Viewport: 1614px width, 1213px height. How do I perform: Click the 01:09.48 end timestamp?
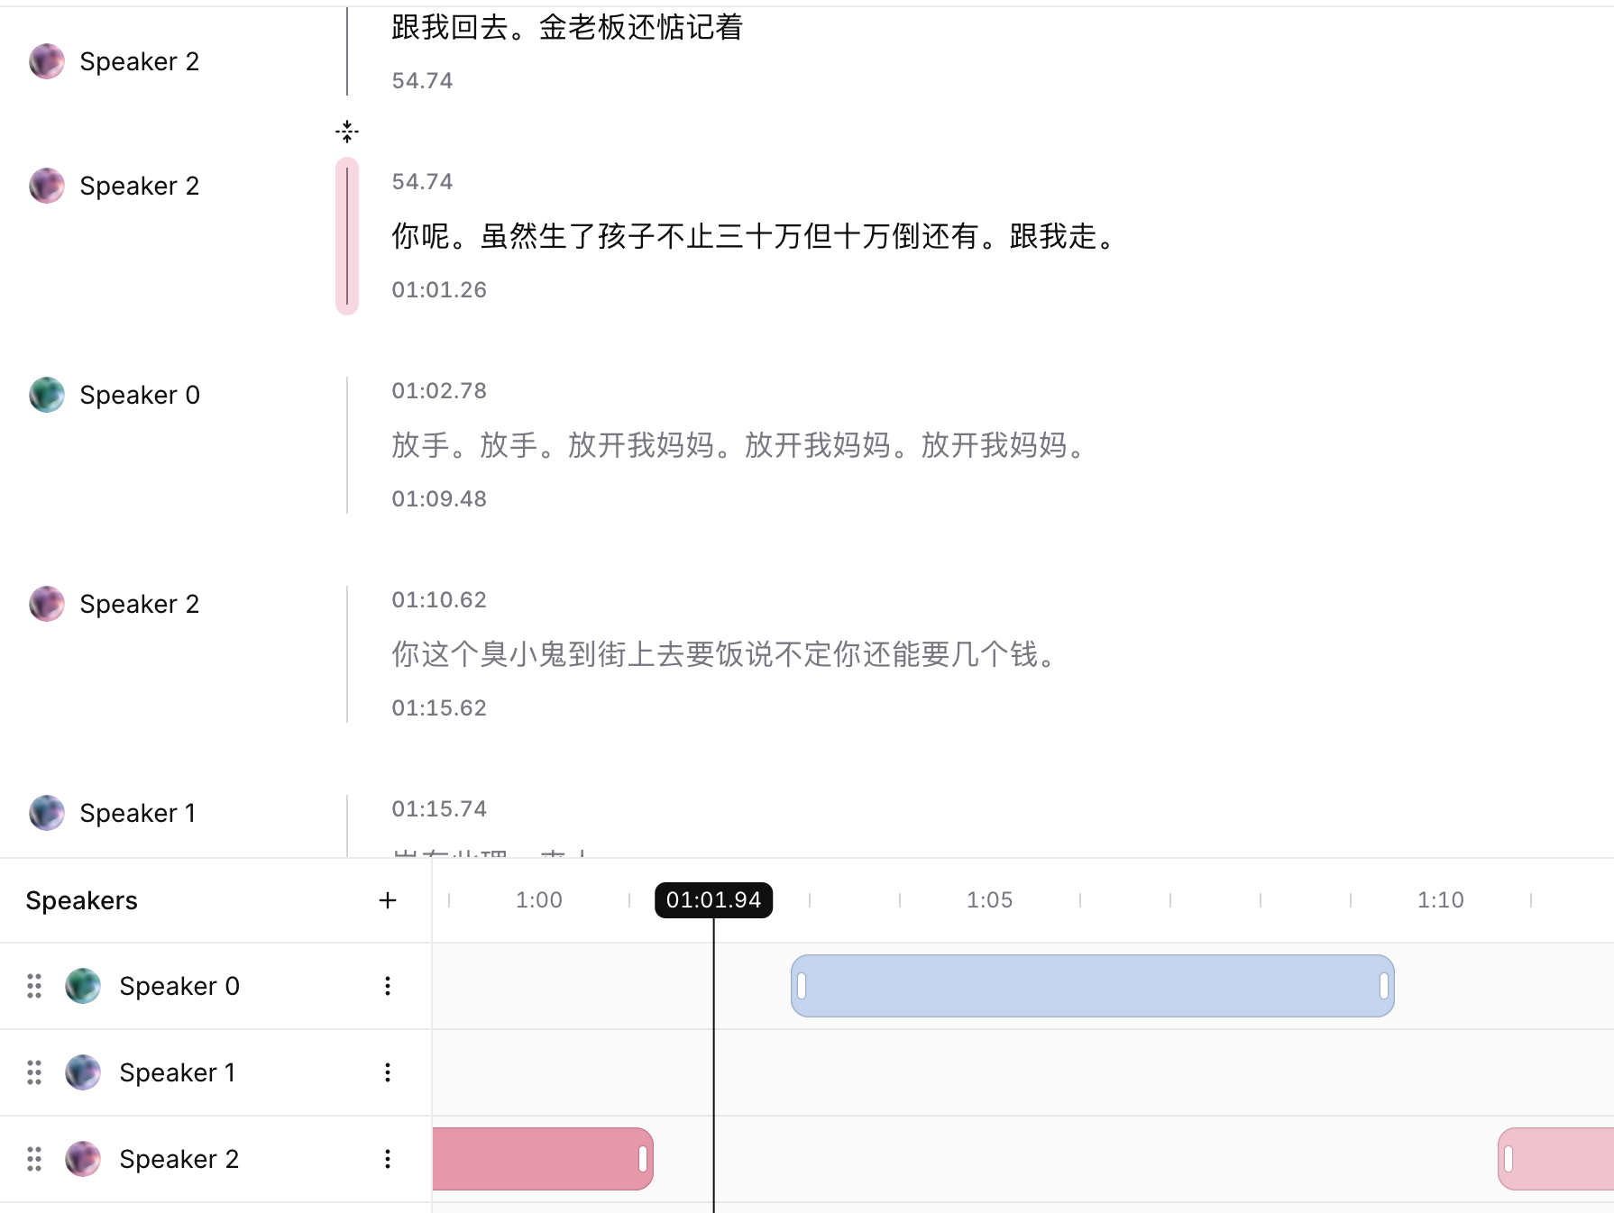click(439, 499)
